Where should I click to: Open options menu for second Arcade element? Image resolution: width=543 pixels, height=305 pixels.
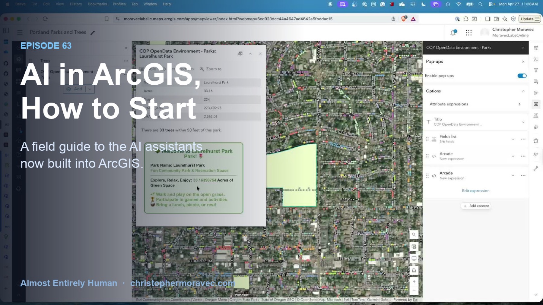tap(523, 175)
